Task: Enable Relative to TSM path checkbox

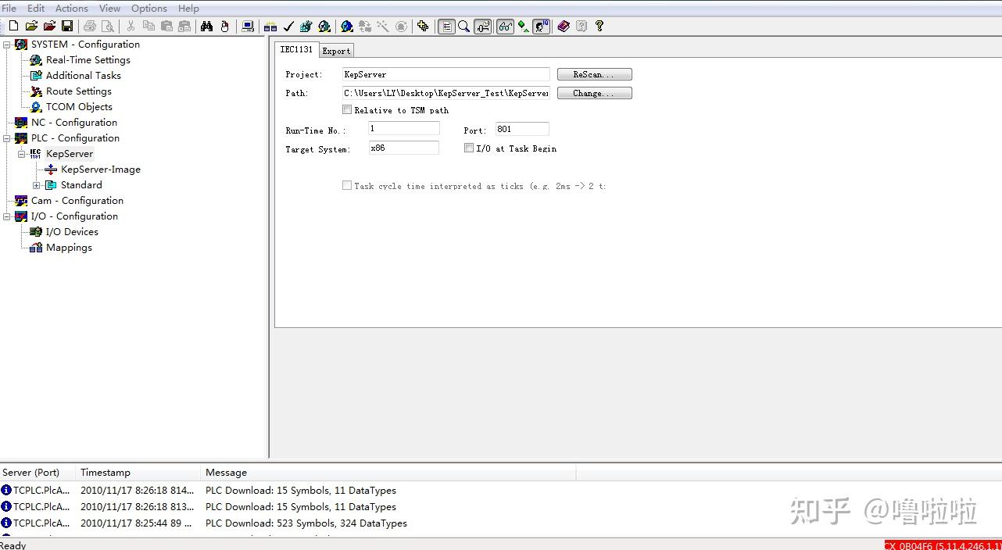Action: tap(347, 110)
